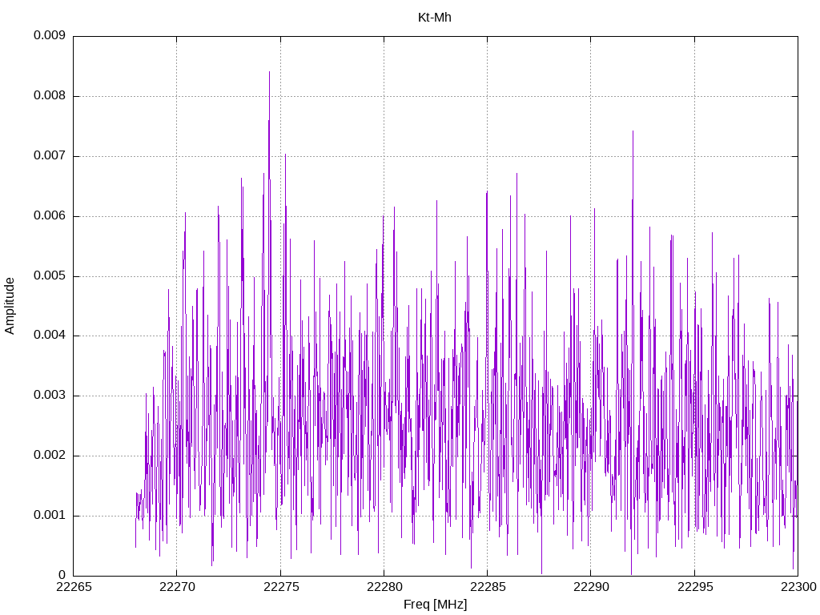Click the spectrum peak near 22292 MHz
Viewport: 820px width, 615px height.
tap(633, 132)
